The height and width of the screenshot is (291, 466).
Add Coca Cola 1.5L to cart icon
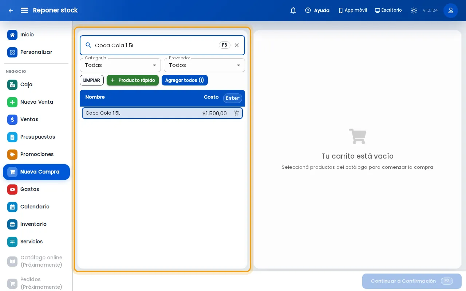[x=237, y=113]
